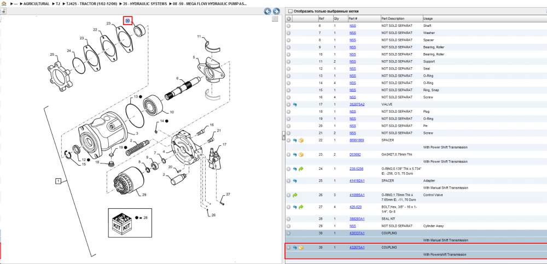Click blue arrow icon on VALVE row
This screenshot has height=264, width=547.
tap(294, 104)
